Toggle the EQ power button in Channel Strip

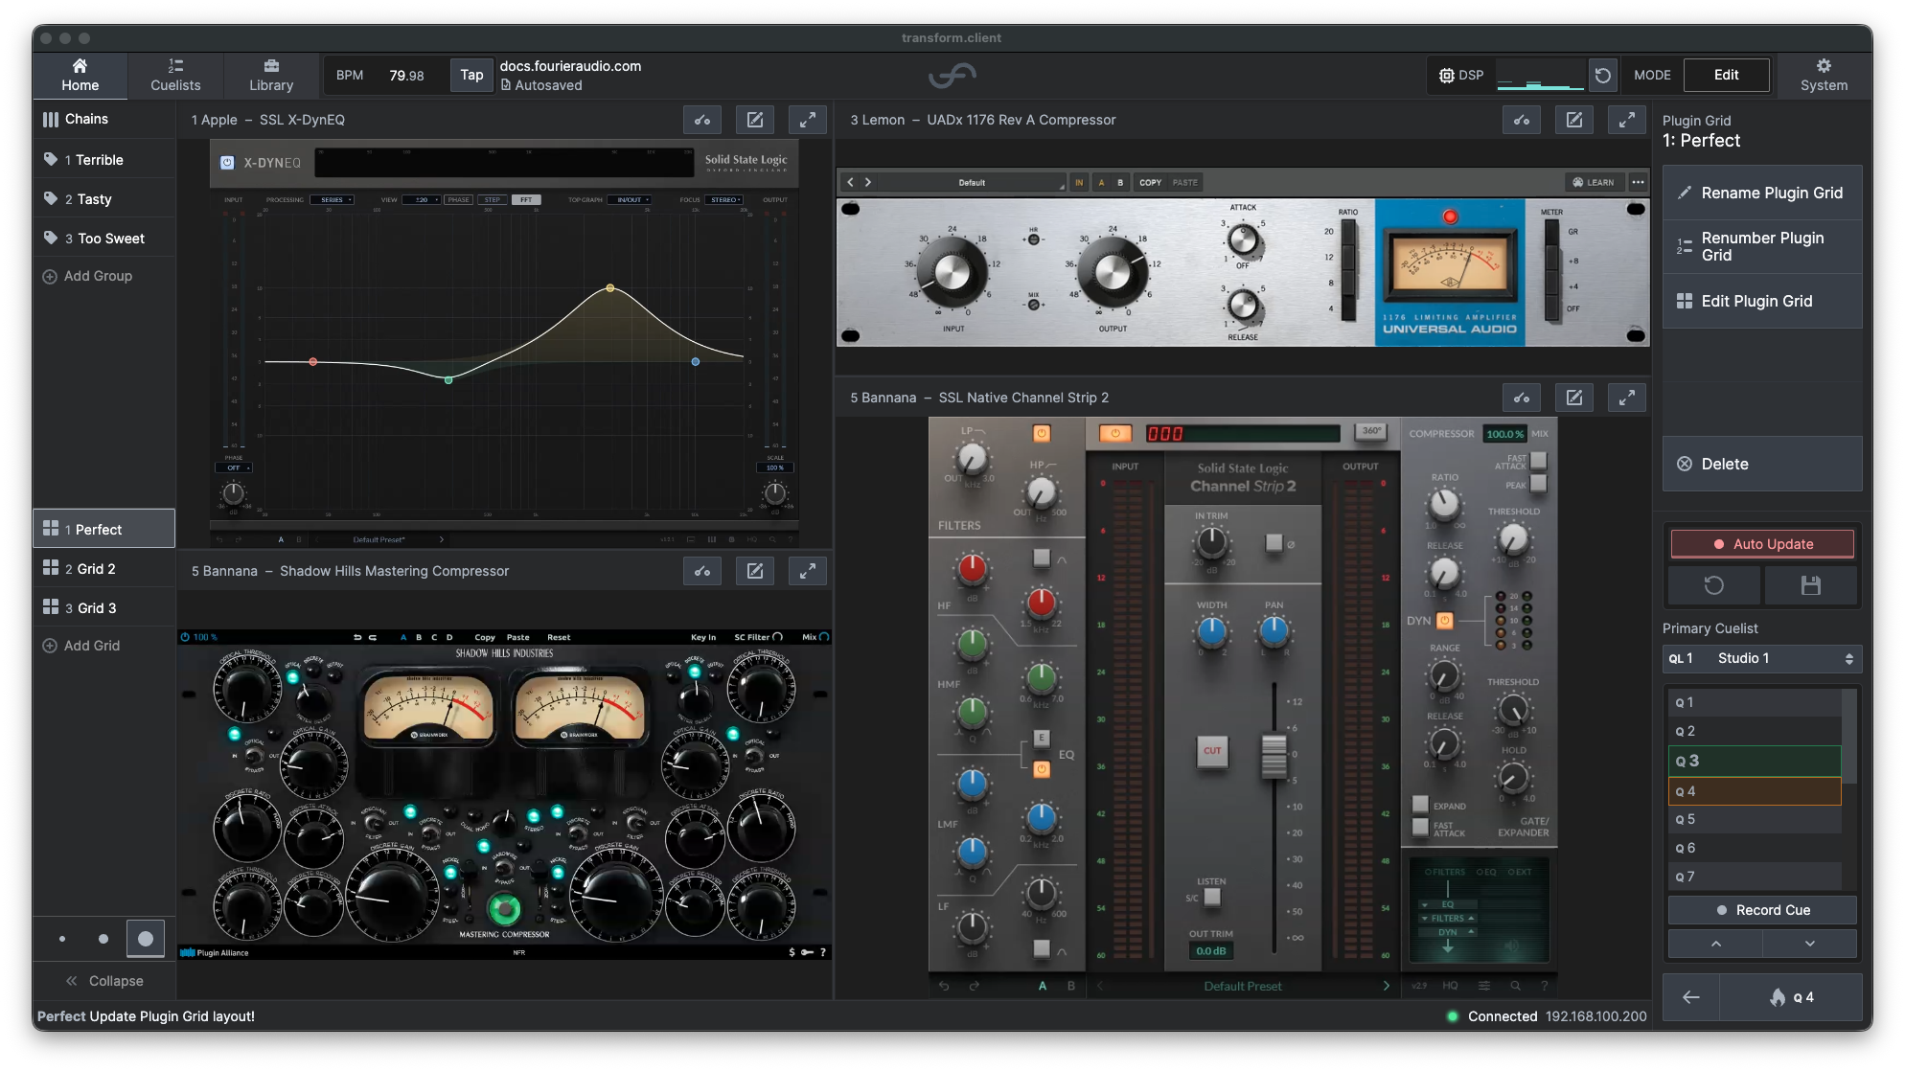click(x=1042, y=769)
